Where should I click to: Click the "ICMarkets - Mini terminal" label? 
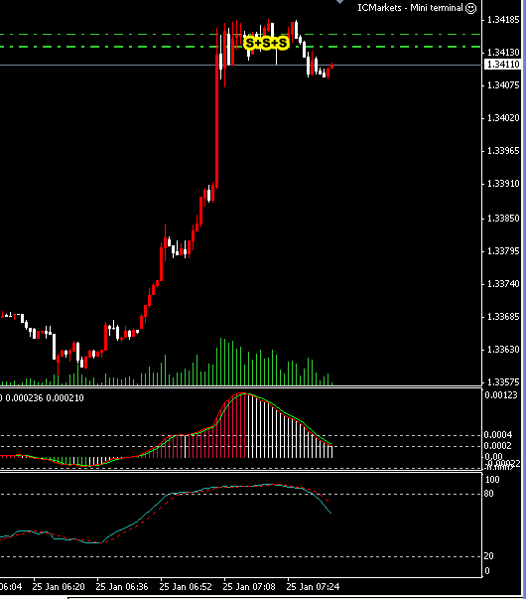point(410,8)
